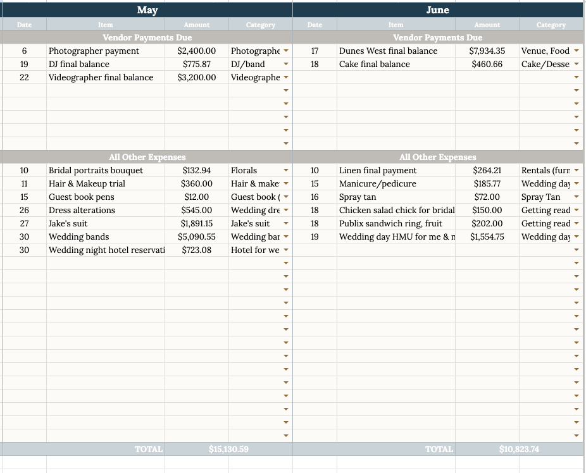Select the $723.08 amount cell

(x=197, y=250)
